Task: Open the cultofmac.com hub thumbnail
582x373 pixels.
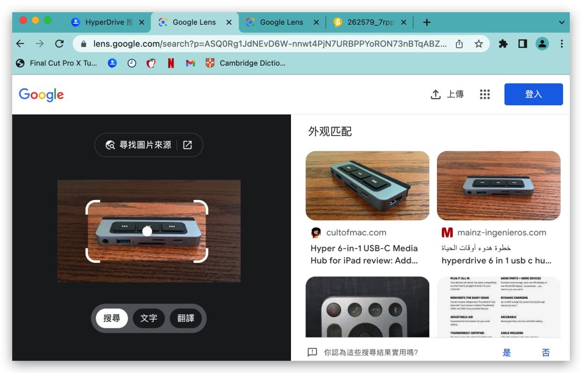Action: [367, 186]
